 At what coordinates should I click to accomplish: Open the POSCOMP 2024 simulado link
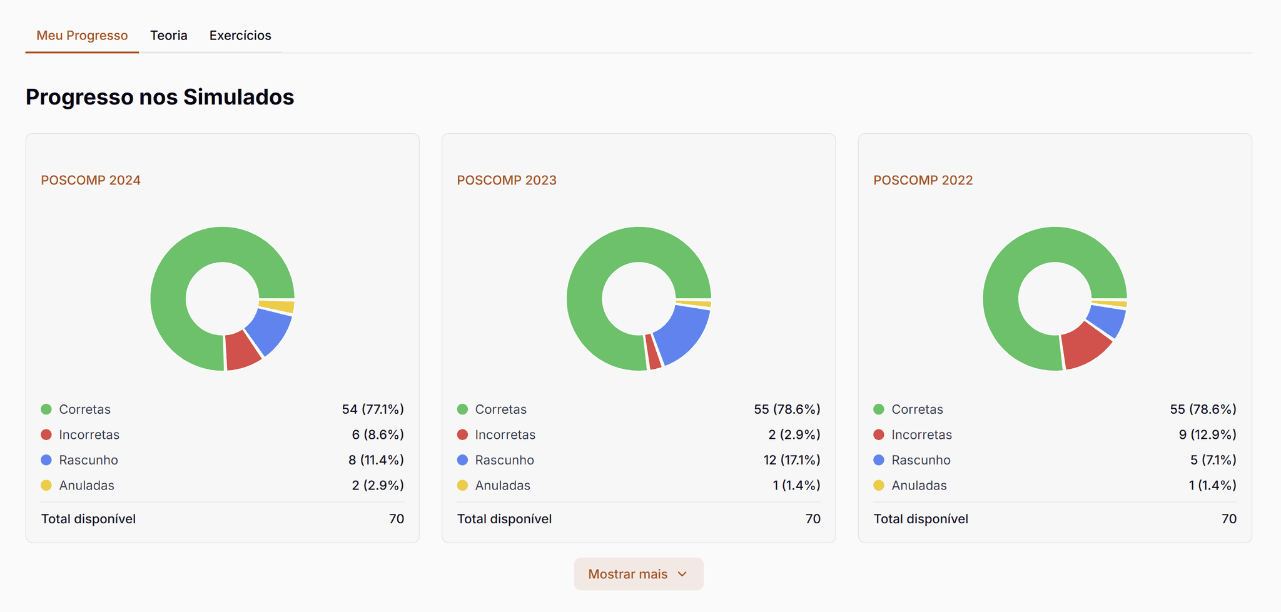[91, 180]
